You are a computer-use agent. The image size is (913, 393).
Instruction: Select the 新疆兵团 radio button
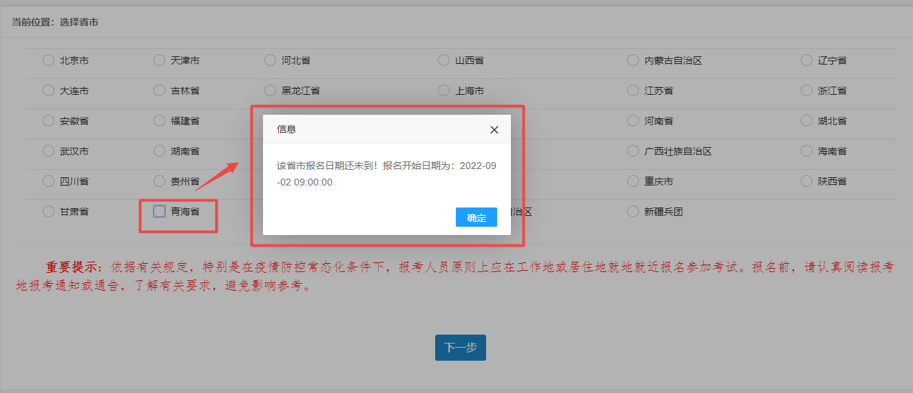(x=633, y=212)
